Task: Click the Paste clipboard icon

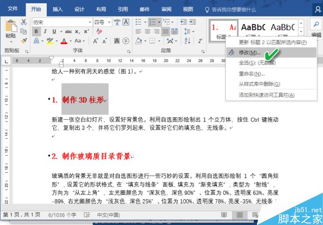Action: click(11, 27)
